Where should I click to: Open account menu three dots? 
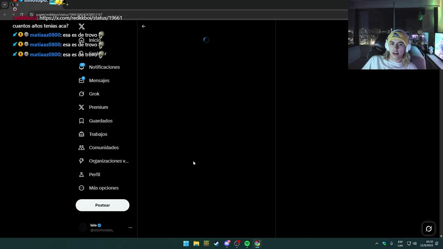pyautogui.click(x=130, y=228)
